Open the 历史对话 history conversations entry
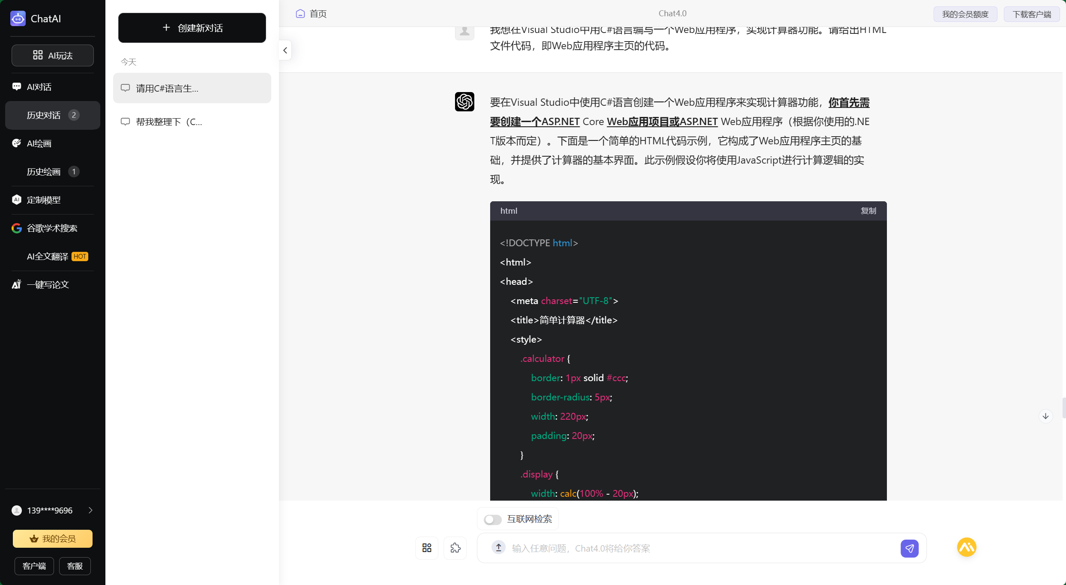This screenshot has width=1066, height=585. (x=44, y=115)
